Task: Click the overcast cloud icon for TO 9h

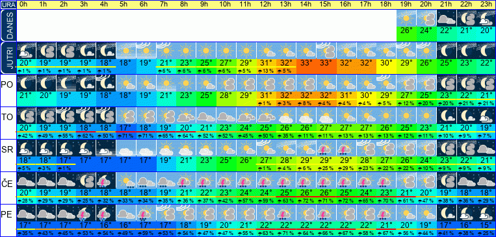Action: pyautogui.click(x=206, y=116)
